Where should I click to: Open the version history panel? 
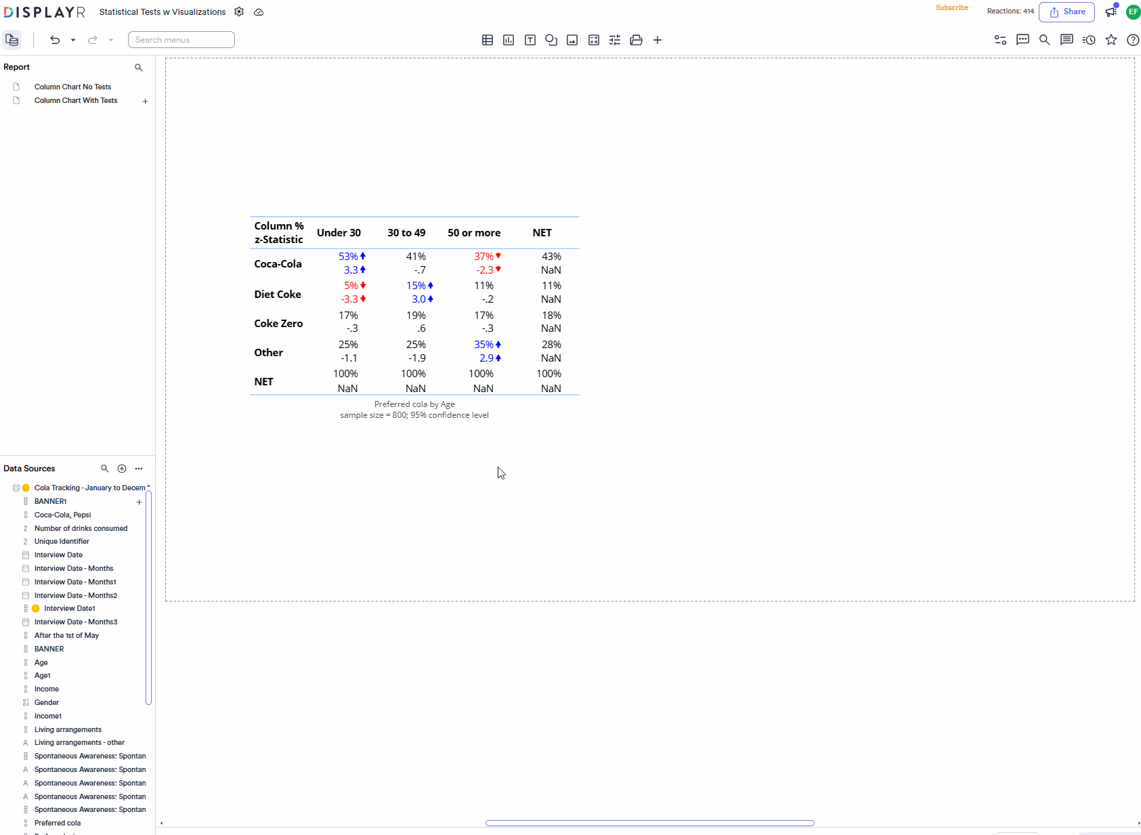(1089, 40)
